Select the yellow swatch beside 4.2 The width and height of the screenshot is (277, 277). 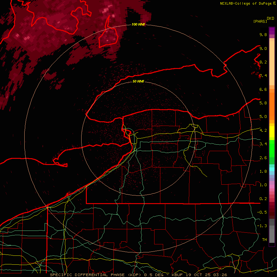(272, 130)
